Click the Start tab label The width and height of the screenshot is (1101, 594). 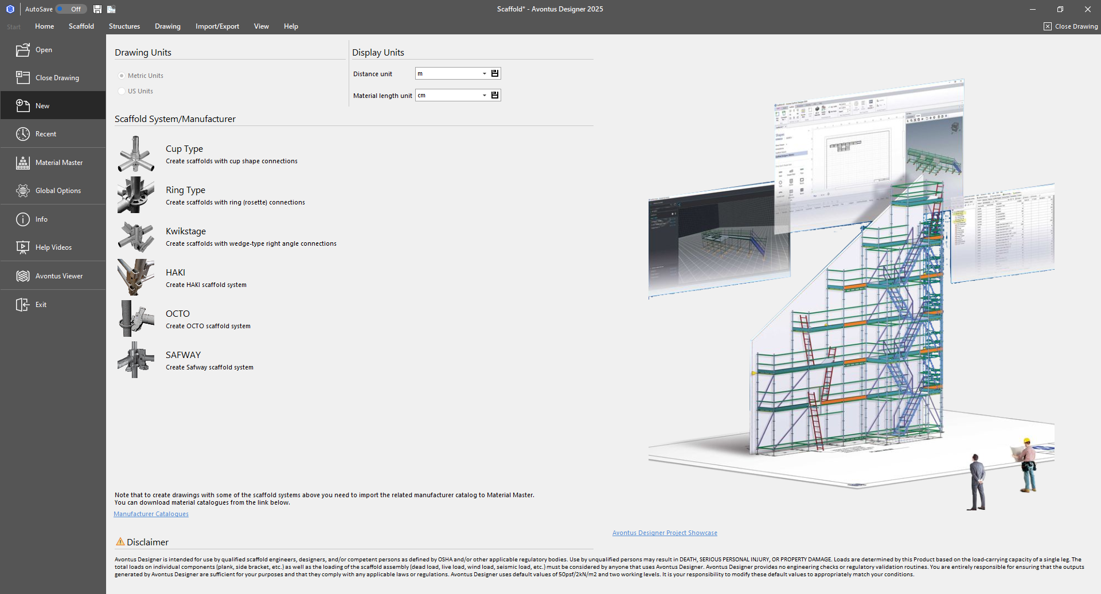point(14,27)
